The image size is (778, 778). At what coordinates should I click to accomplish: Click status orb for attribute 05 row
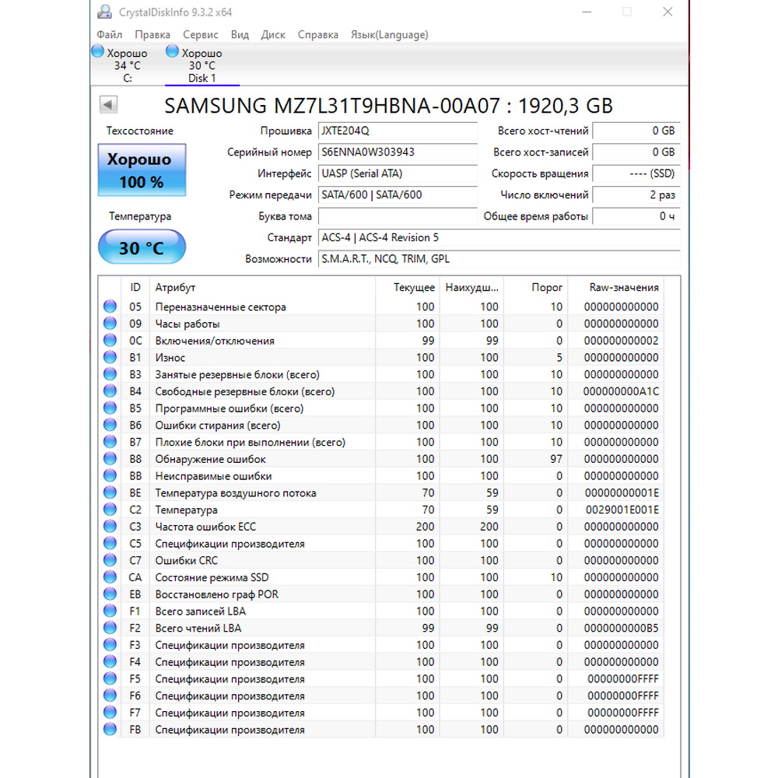point(110,307)
